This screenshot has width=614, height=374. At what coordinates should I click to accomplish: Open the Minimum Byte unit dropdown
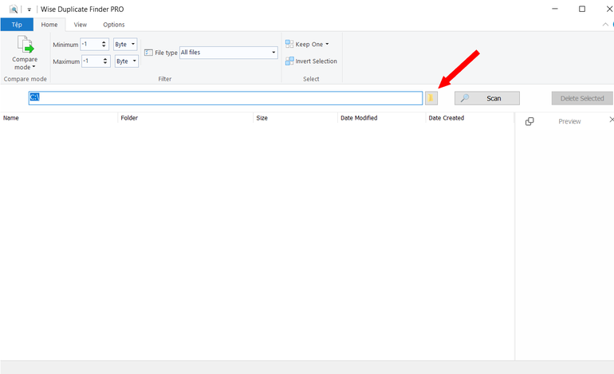[x=125, y=44]
